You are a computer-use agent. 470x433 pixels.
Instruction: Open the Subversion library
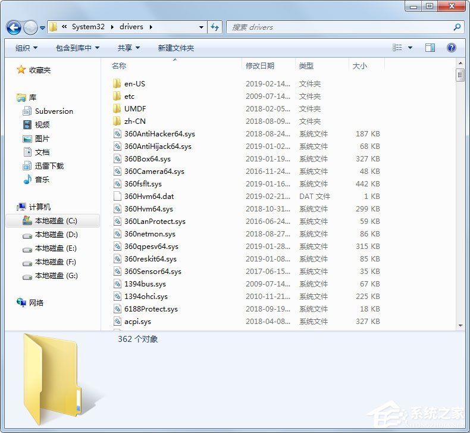(x=54, y=111)
